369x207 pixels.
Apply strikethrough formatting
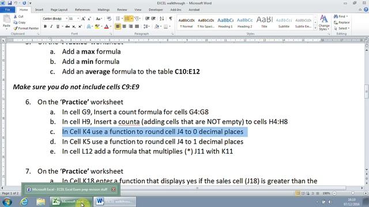click(67, 26)
